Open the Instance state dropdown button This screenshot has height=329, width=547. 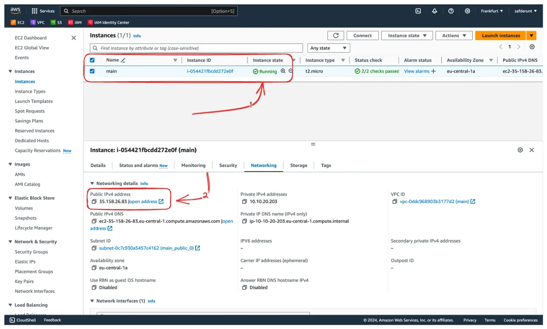(407, 36)
